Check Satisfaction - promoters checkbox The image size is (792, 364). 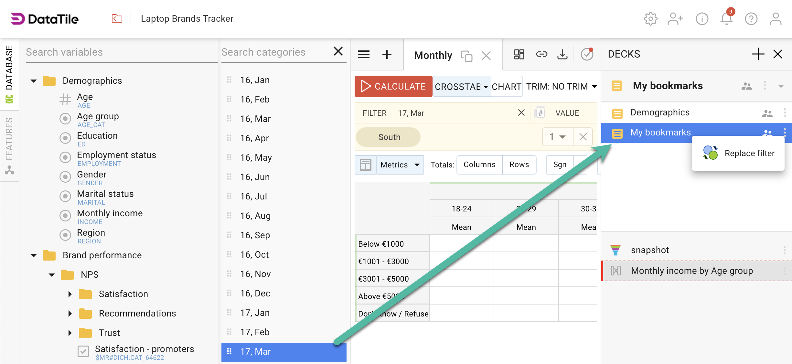click(x=83, y=351)
